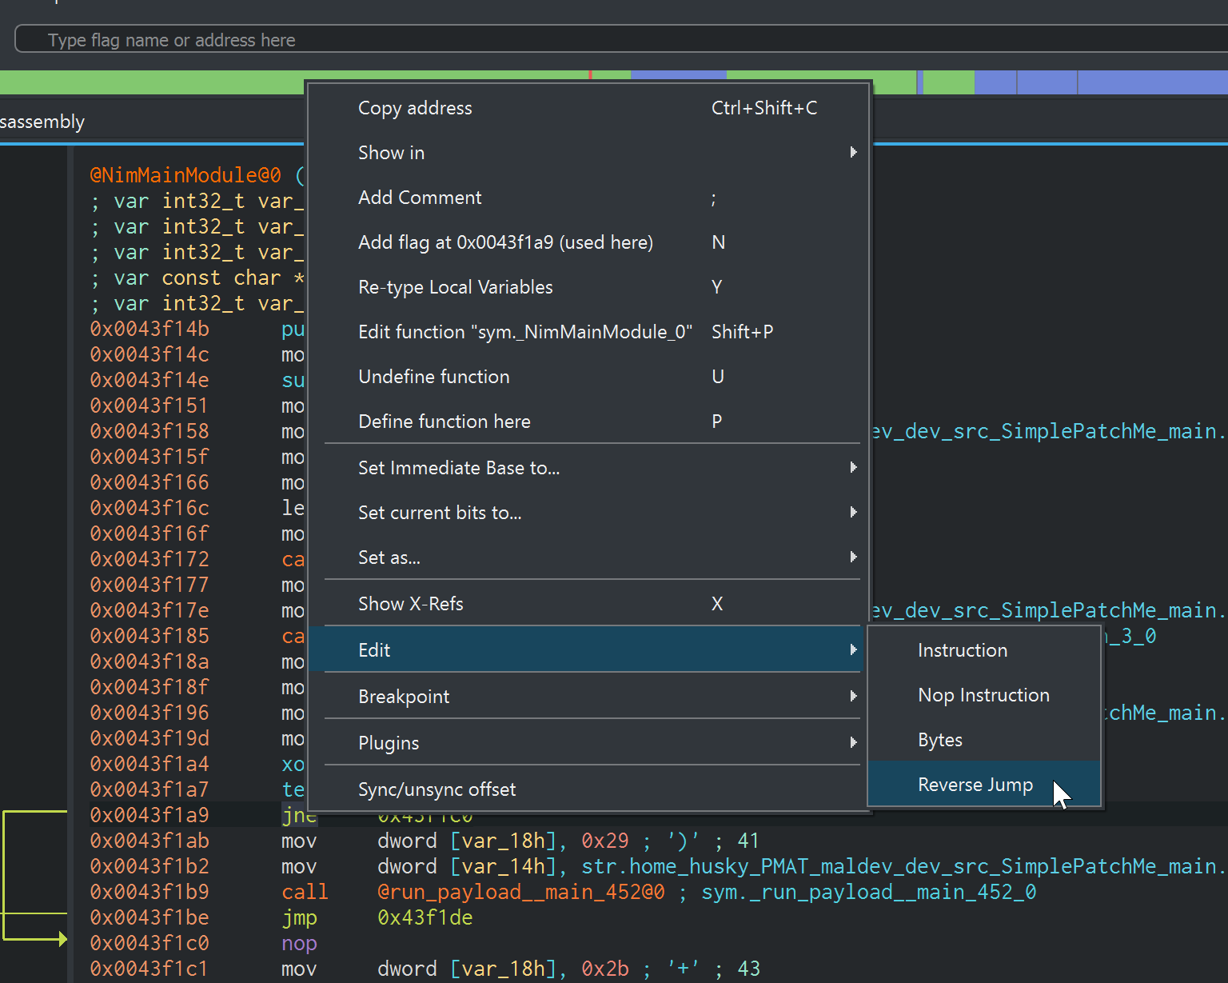Click Sync/unsync offset option
Viewport: 1228px width, 983px height.
click(437, 789)
